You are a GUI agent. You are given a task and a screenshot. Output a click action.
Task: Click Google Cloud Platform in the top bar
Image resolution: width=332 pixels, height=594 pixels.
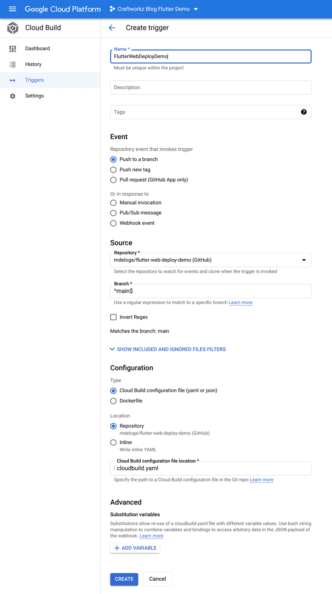[63, 9]
